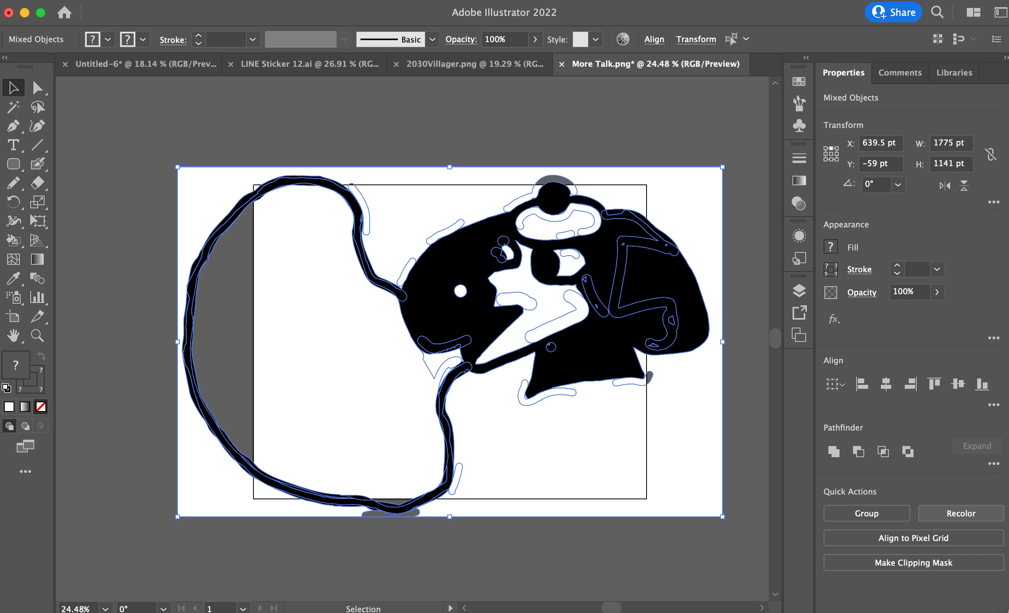Click the Unite pathfinder icon
1009x613 pixels.
pyautogui.click(x=833, y=451)
